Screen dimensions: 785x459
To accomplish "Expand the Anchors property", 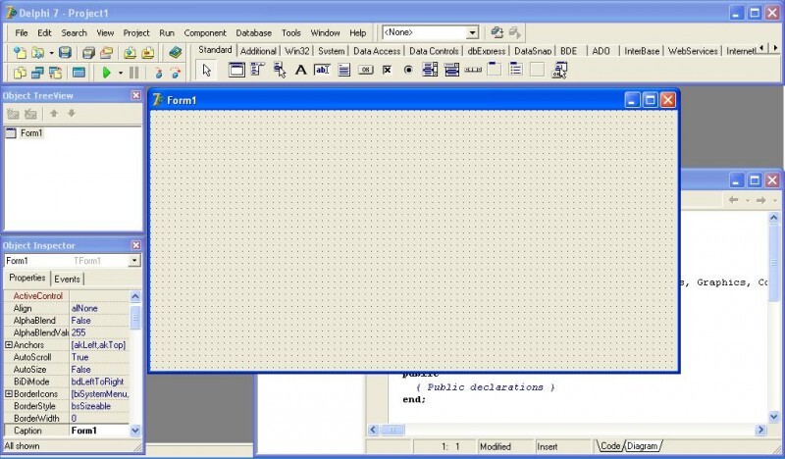I will pyautogui.click(x=9, y=345).
